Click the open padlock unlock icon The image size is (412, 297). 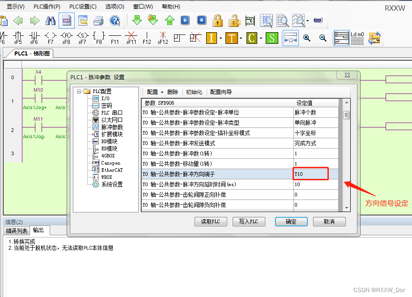point(234,20)
